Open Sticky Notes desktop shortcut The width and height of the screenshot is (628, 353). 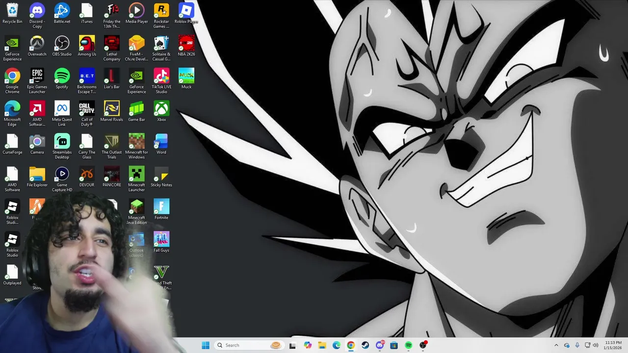(x=161, y=177)
